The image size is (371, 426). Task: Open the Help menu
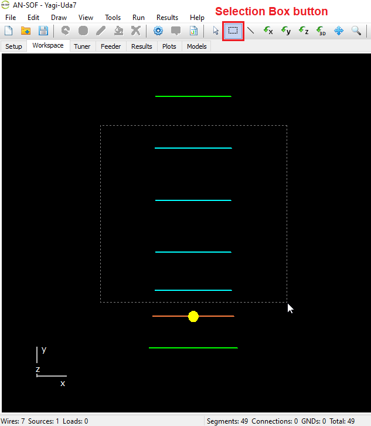click(197, 18)
